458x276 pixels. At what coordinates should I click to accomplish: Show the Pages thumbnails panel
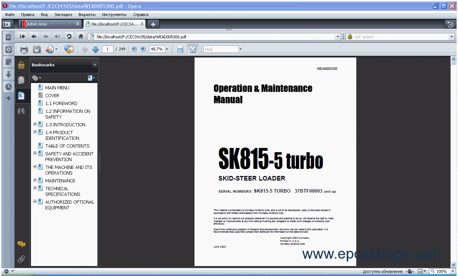point(21,80)
